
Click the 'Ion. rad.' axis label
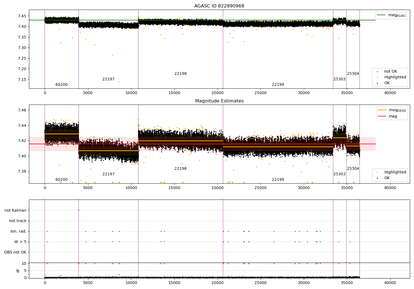[x=18, y=231]
